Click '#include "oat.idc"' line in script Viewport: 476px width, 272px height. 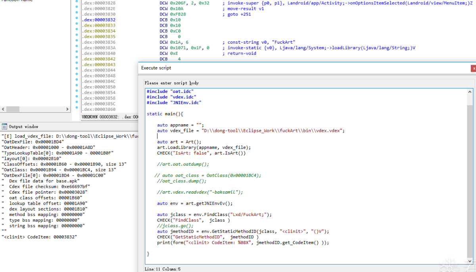coord(170,91)
